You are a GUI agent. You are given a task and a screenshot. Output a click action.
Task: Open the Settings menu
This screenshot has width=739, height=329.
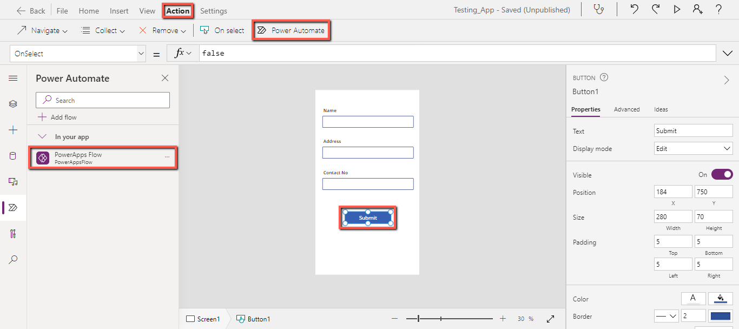click(214, 11)
